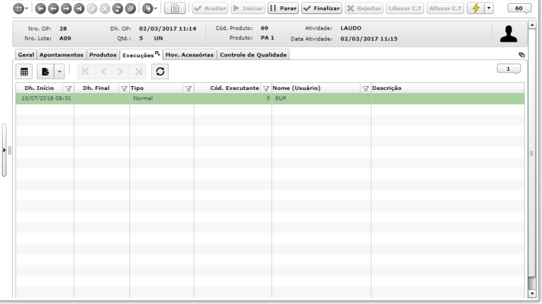The image size is (542, 304).
Task: Go to the next record
Action: tap(66, 8)
